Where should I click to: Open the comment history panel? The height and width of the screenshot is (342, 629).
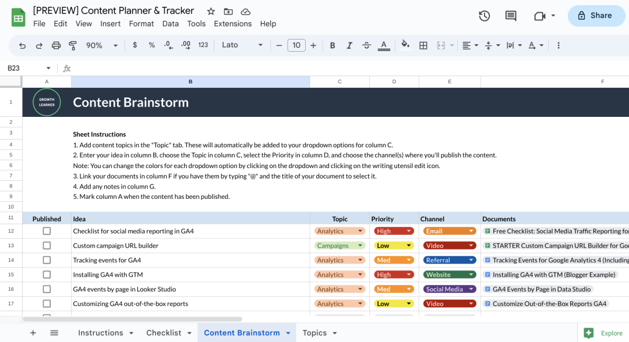click(511, 16)
